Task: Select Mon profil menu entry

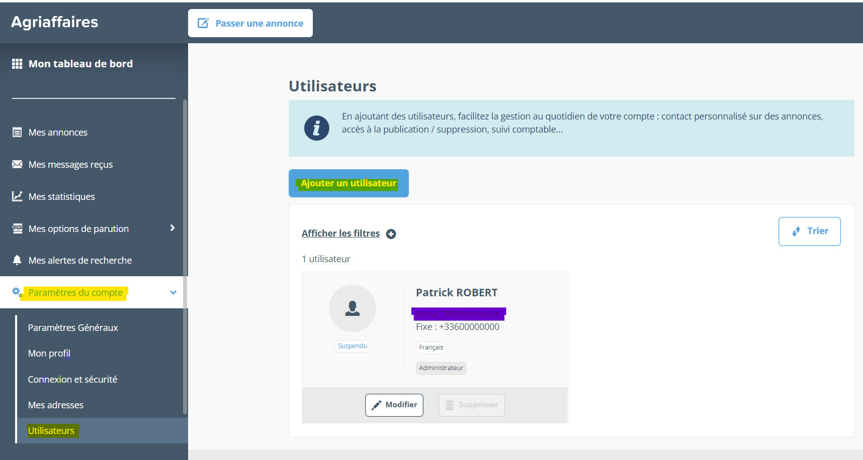Action: pos(49,353)
